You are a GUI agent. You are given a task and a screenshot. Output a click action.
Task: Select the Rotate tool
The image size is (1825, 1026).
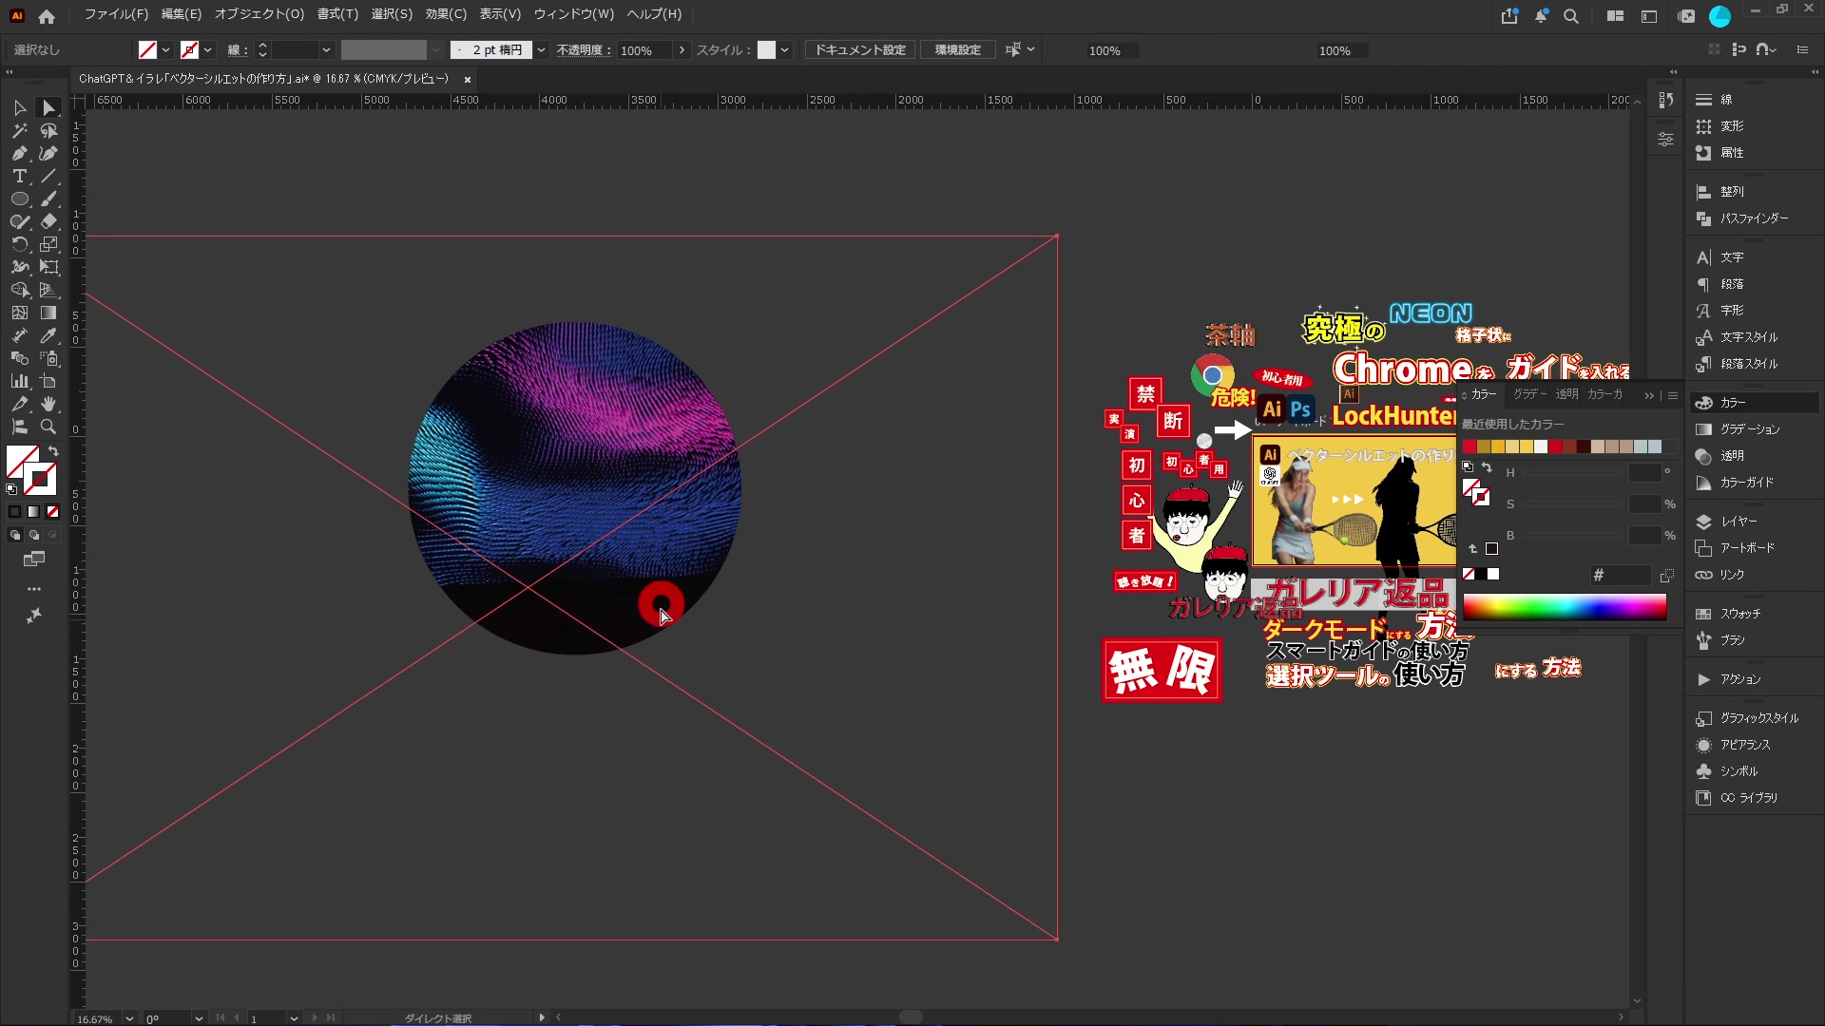(x=19, y=245)
